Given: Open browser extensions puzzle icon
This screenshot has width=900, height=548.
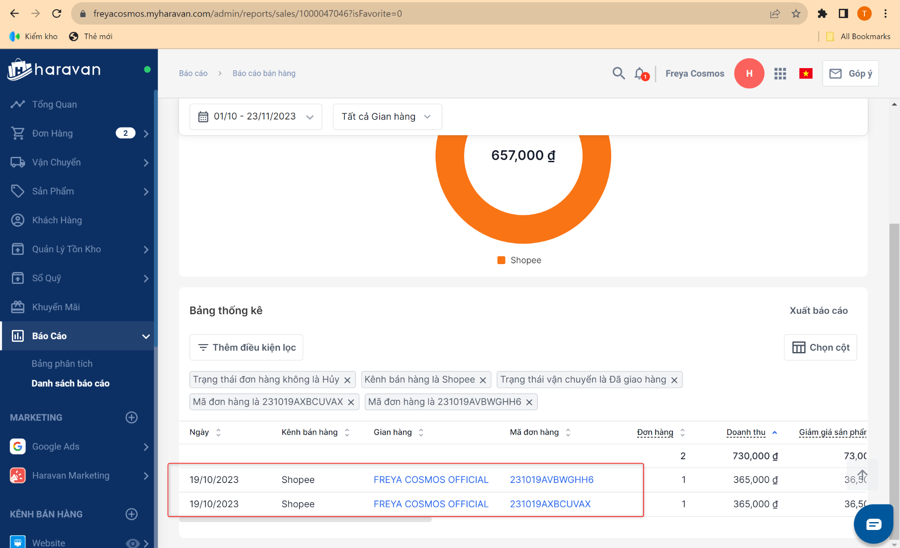Looking at the screenshot, I should (x=822, y=14).
